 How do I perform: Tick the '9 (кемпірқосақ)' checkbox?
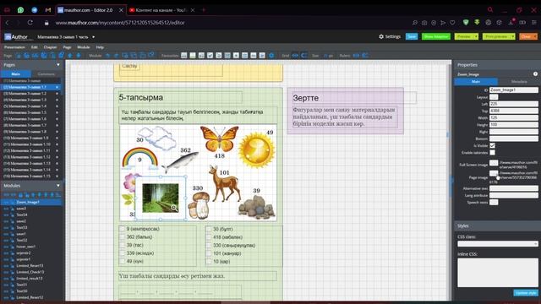(x=122, y=229)
